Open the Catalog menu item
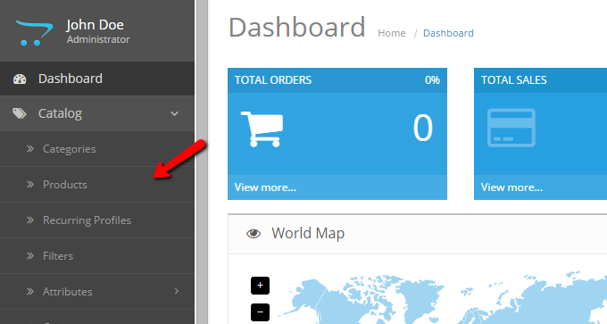The height and width of the screenshot is (324, 607). (x=97, y=113)
